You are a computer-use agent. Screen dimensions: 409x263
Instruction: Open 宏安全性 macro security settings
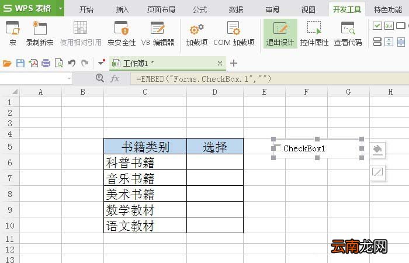click(122, 33)
